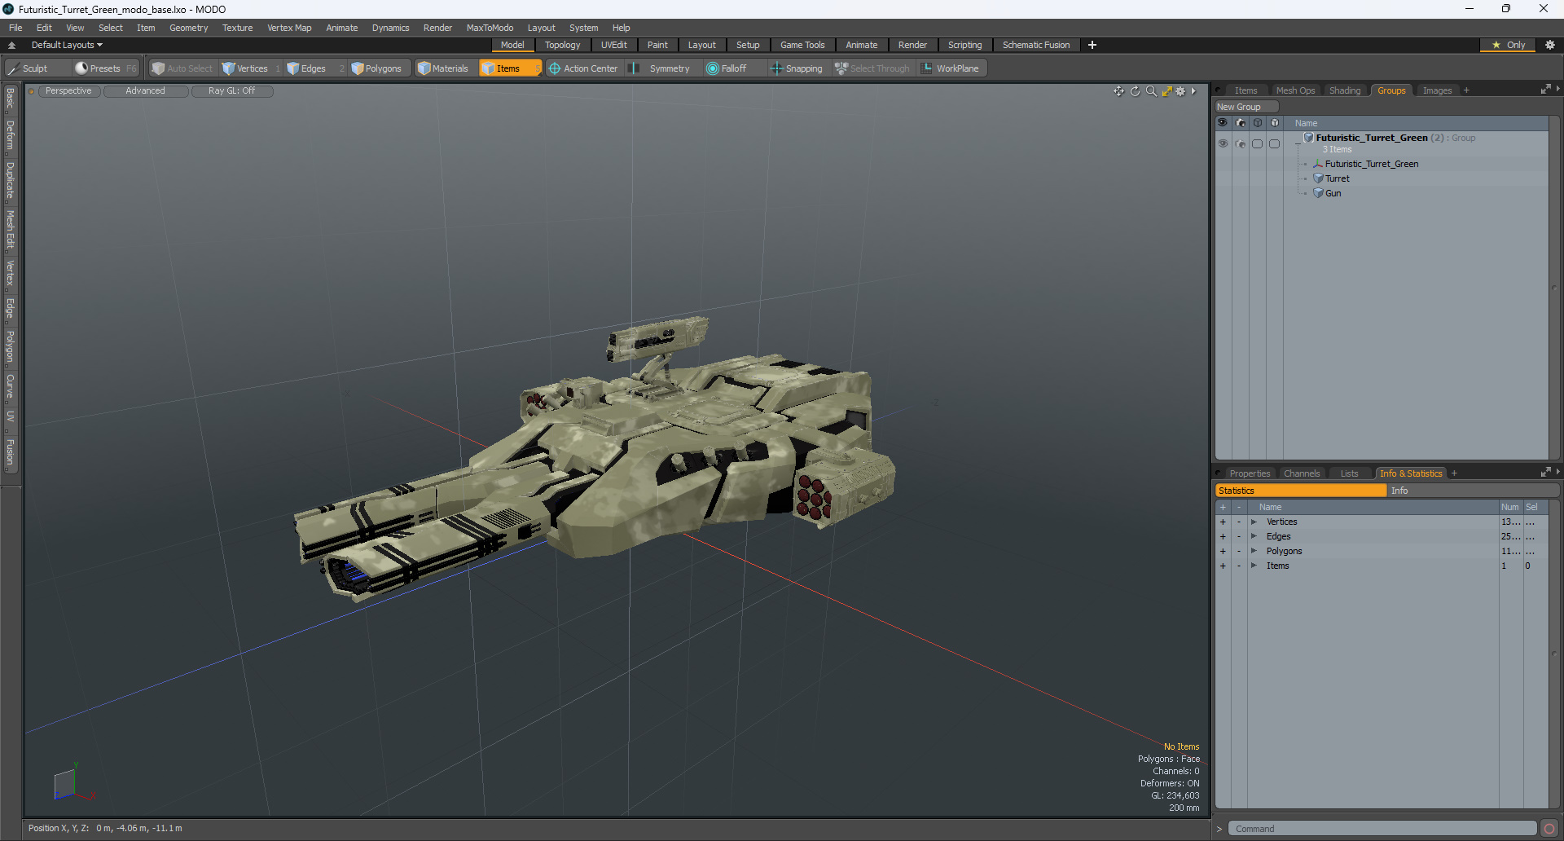Image resolution: width=1564 pixels, height=841 pixels.
Task: Select the Statistics button
Action: click(x=1301, y=491)
